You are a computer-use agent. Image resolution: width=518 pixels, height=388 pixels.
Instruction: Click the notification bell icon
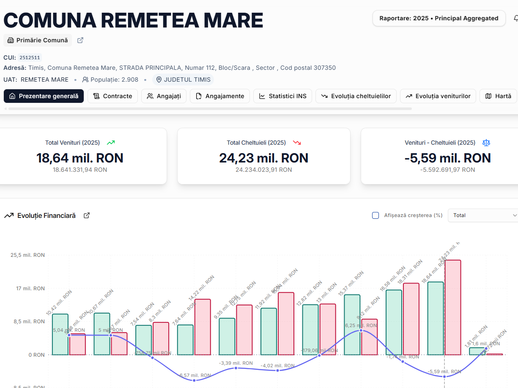pos(515,19)
